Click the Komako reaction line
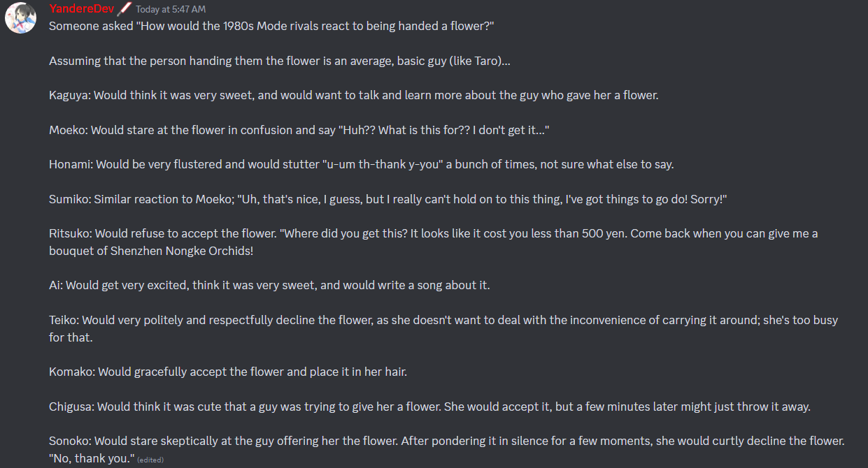The width and height of the screenshot is (868, 468). pyautogui.click(x=228, y=372)
